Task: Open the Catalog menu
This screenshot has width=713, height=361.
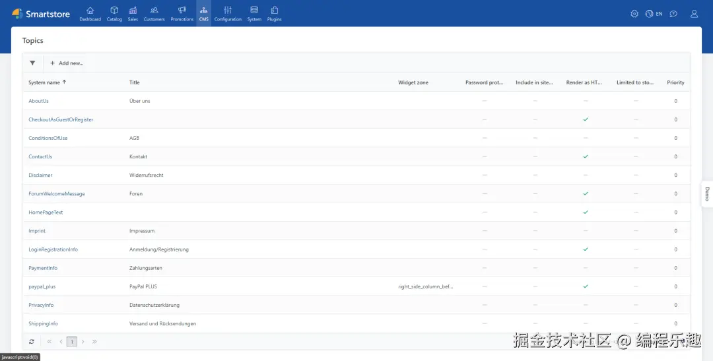Action: (x=114, y=14)
